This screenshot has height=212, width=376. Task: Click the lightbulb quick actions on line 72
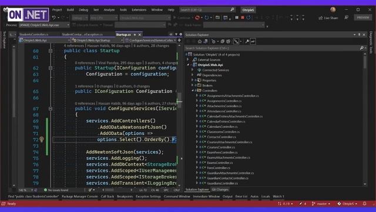42,139
